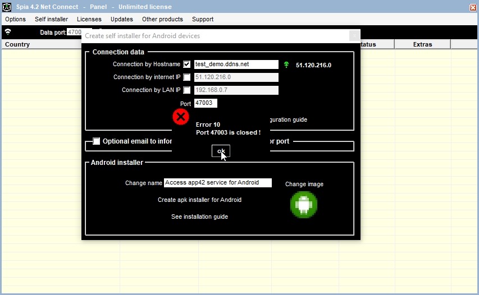Click the hostname field test_demo.ddns.net
This screenshot has width=479, height=295.
point(236,64)
